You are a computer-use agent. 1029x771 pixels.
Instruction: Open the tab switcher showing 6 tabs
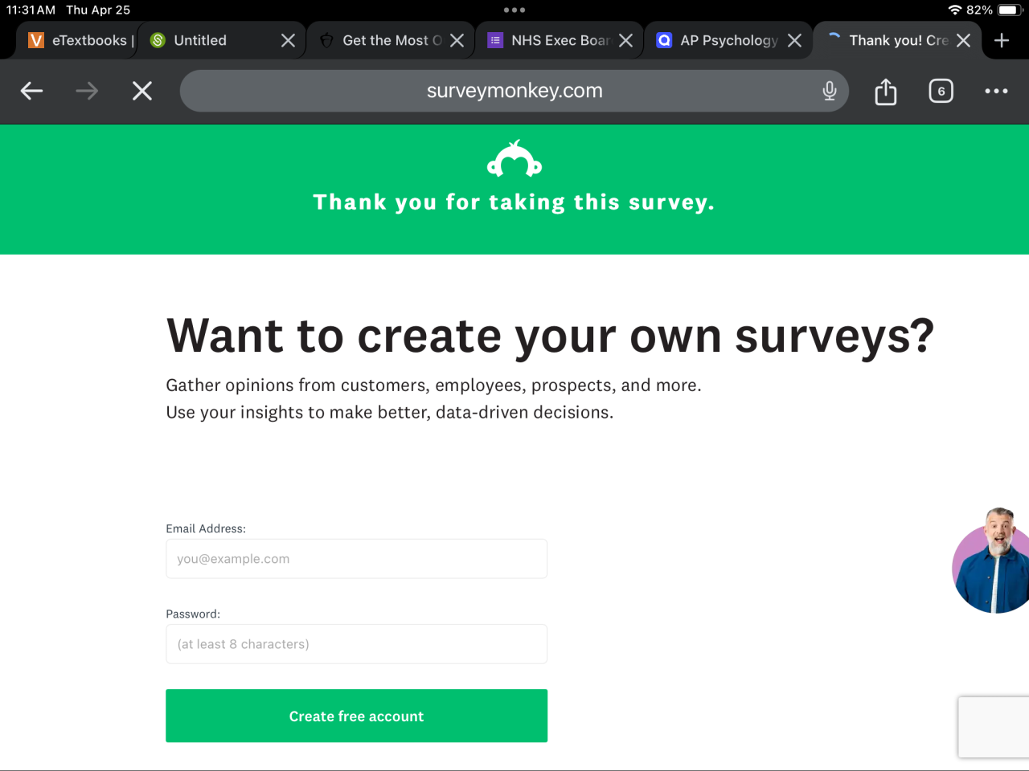click(941, 91)
